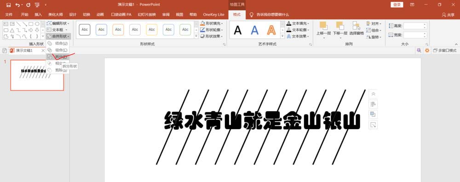460x182 pixels.
Task: Click the layer-order floating icon beside slide
Action: click(373, 114)
